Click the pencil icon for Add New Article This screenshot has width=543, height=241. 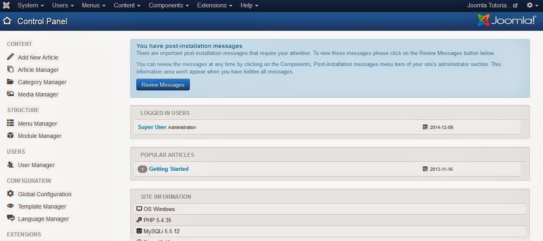coord(10,57)
